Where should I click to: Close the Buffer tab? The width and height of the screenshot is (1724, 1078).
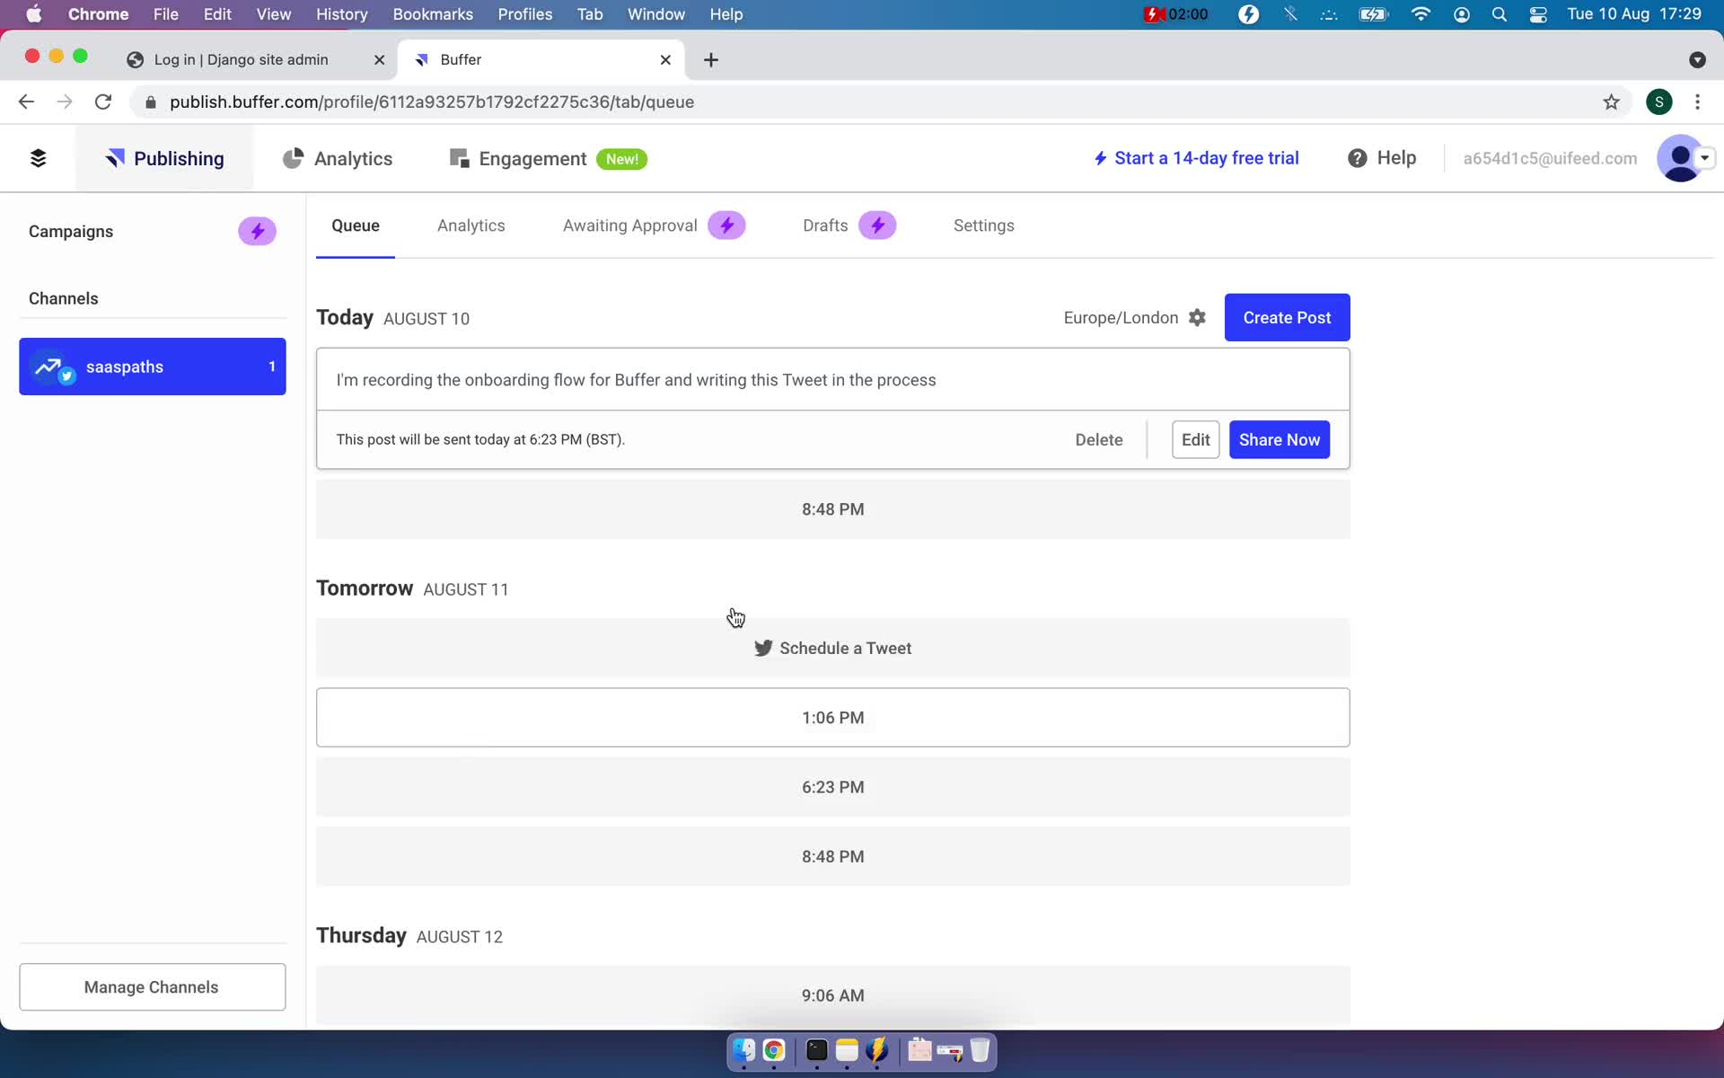tap(665, 59)
